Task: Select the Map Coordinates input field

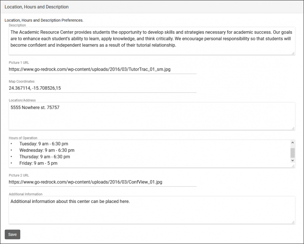Action: [103, 88]
